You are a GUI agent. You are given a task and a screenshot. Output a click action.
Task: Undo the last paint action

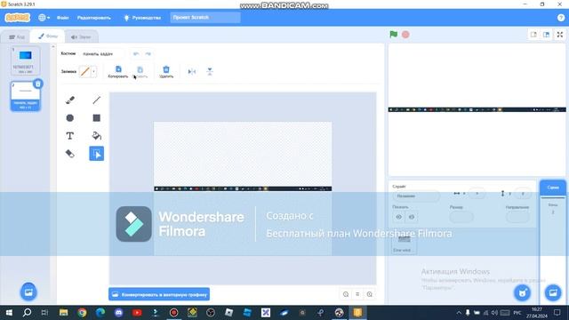point(136,53)
